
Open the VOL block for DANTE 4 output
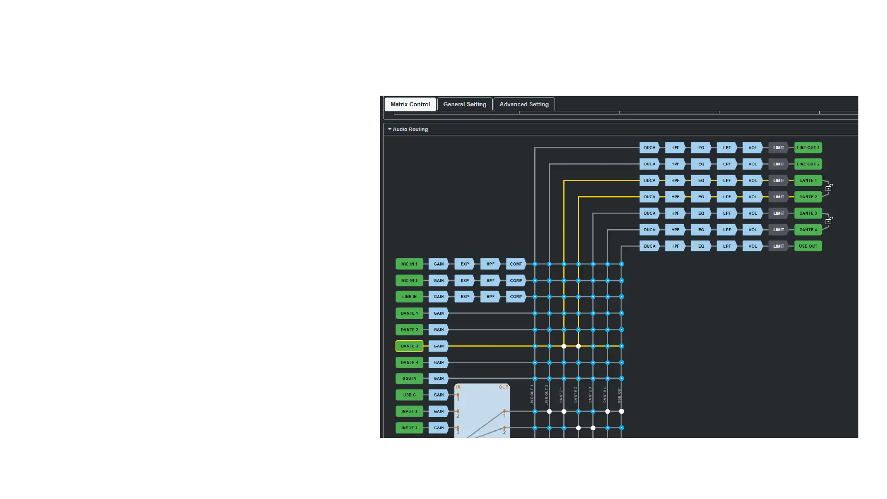(x=753, y=230)
